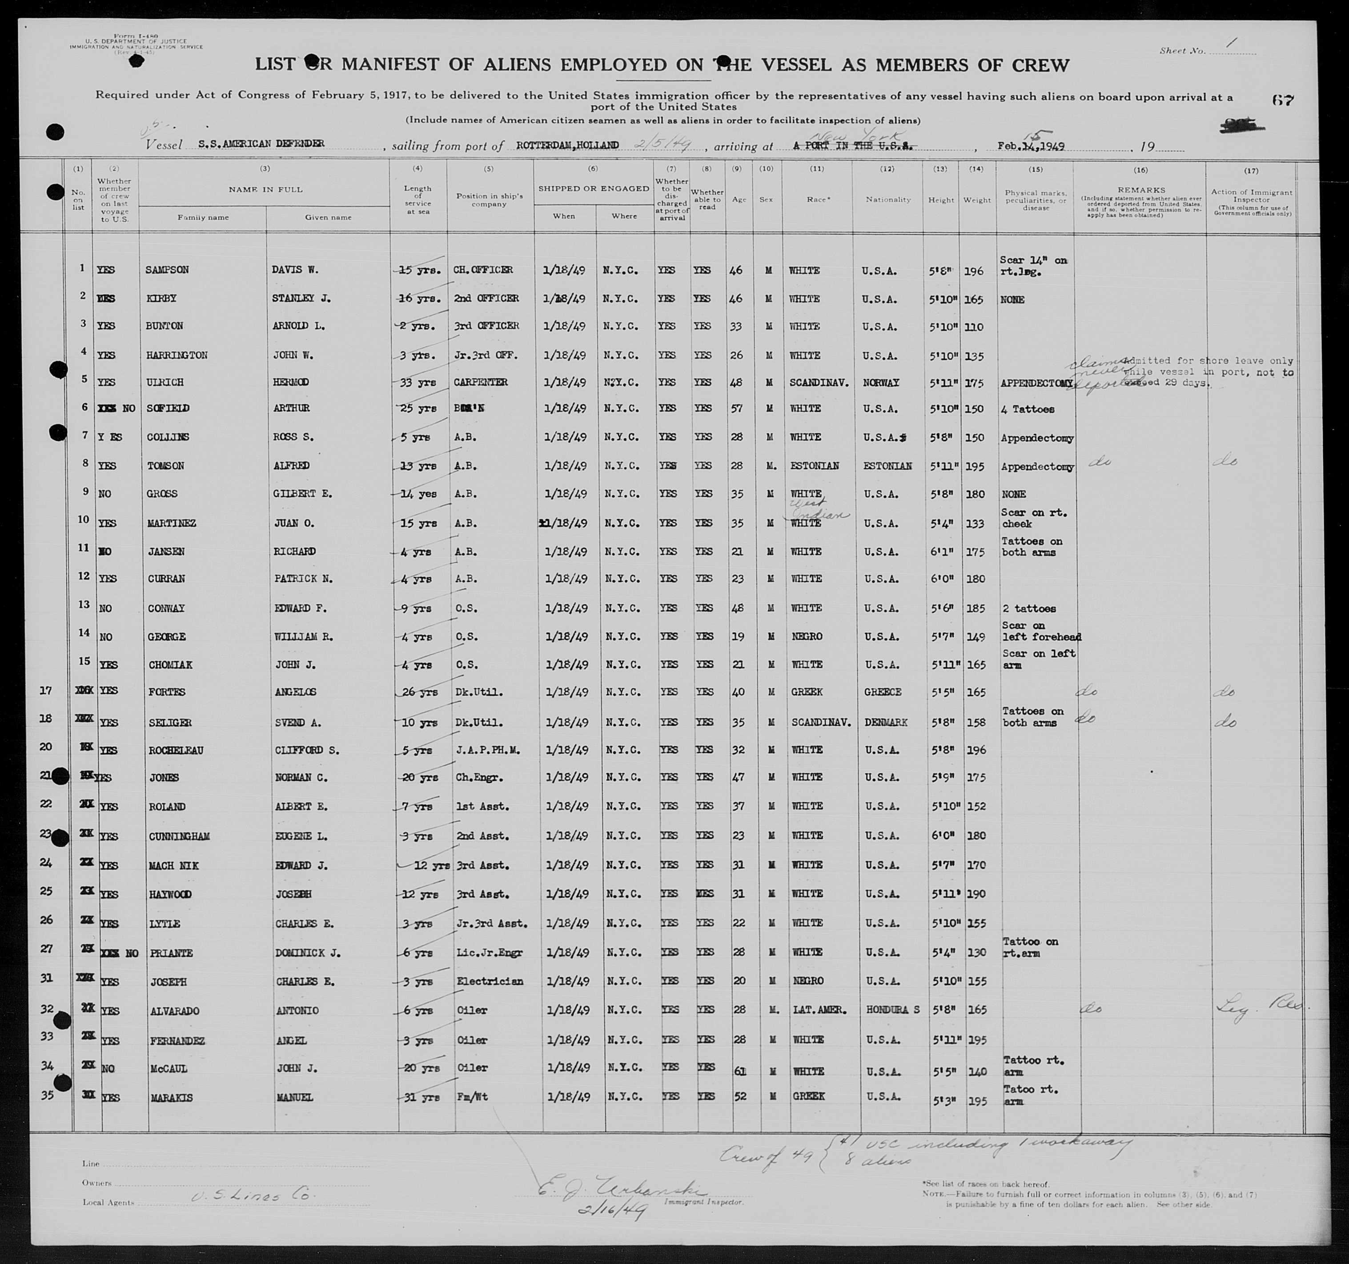Screen dimensions: 1349x1264
Task: Click the handwritten 'West Indian' race note
Action: coord(820,509)
